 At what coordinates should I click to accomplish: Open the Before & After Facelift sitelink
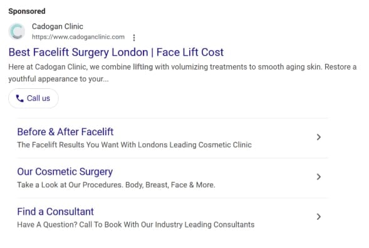[65, 132]
